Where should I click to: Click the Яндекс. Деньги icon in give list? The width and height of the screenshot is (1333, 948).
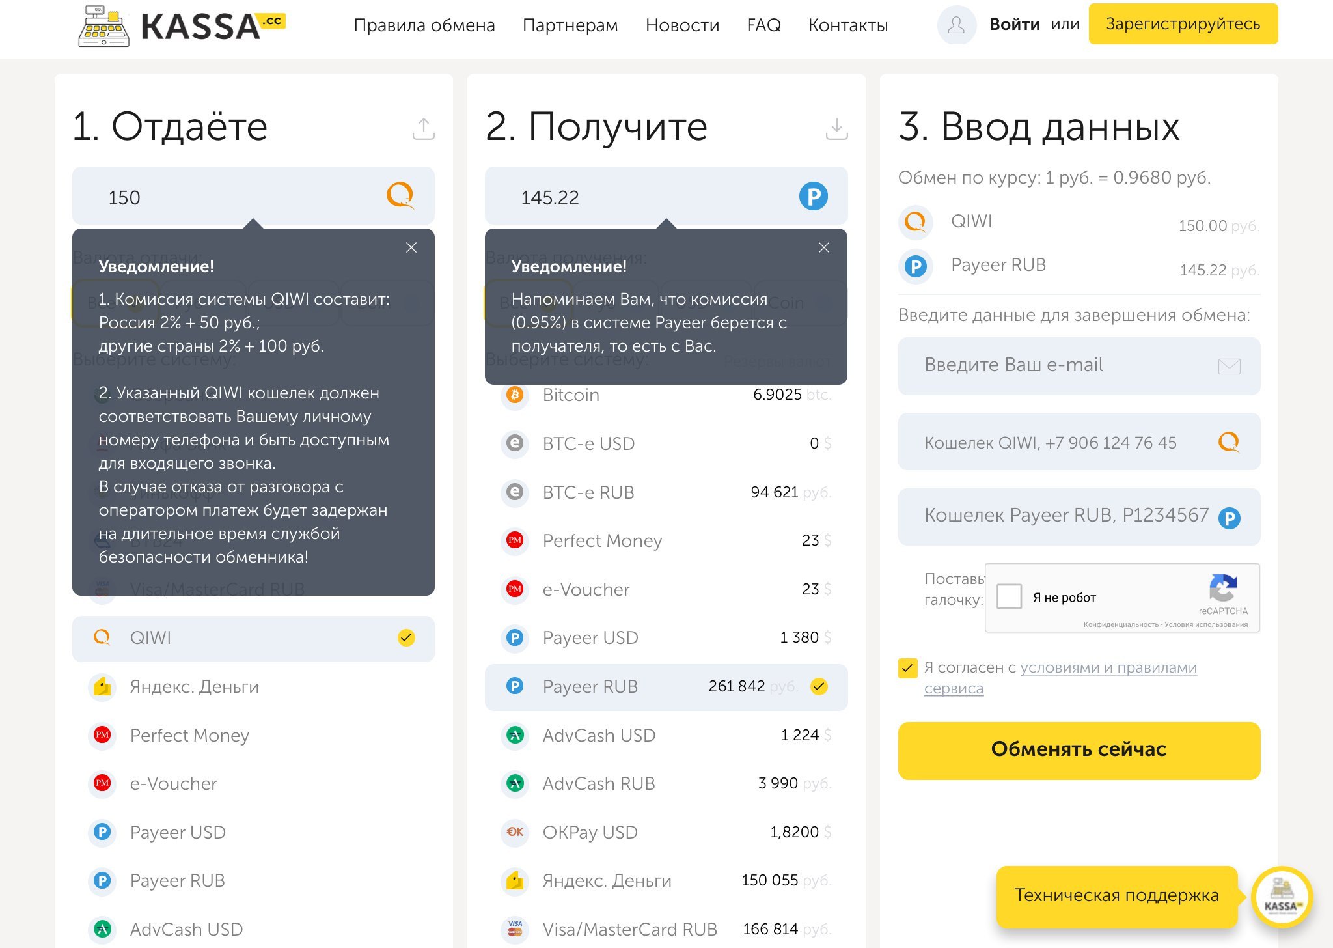102,686
